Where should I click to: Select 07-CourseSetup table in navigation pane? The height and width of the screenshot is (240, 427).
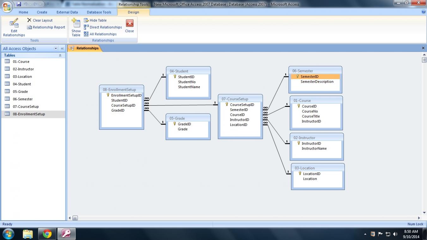pos(33,107)
